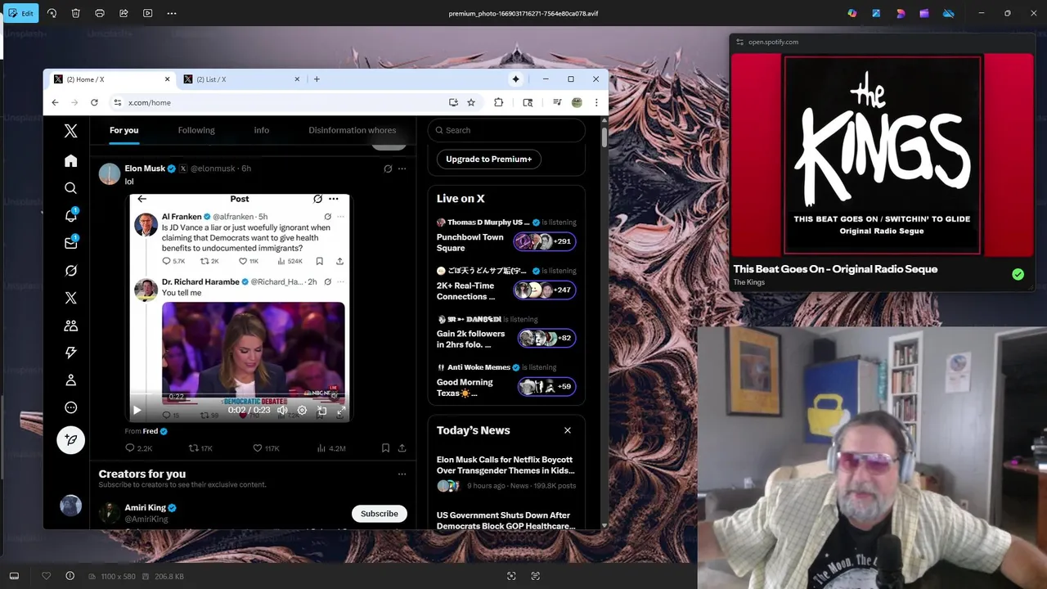
Task: Repost Elon Musk's post showing 17K
Action: pyautogui.click(x=200, y=448)
